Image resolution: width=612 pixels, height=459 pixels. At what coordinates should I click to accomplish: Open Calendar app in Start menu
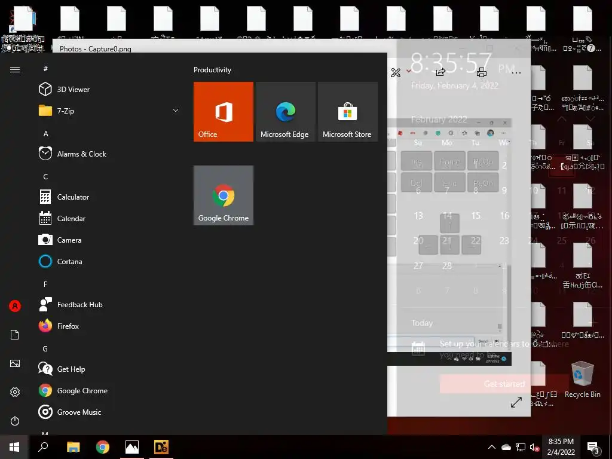tap(71, 219)
